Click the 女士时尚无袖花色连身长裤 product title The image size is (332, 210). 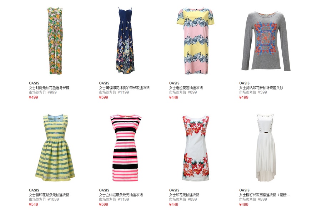49,88
